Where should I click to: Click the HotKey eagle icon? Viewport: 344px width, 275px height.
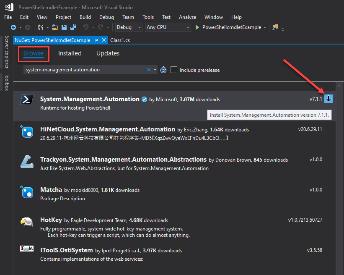click(27, 222)
